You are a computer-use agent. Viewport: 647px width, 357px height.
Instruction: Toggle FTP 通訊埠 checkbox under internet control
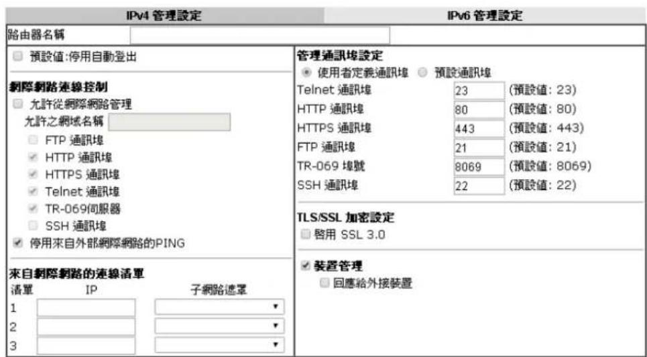(x=35, y=140)
